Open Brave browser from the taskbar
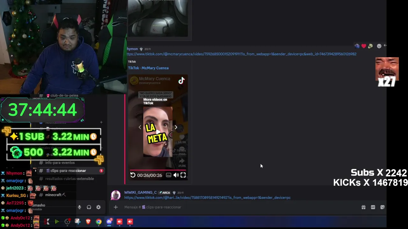Image resolution: width=408 pixels, height=229 pixels. point(88,222)
